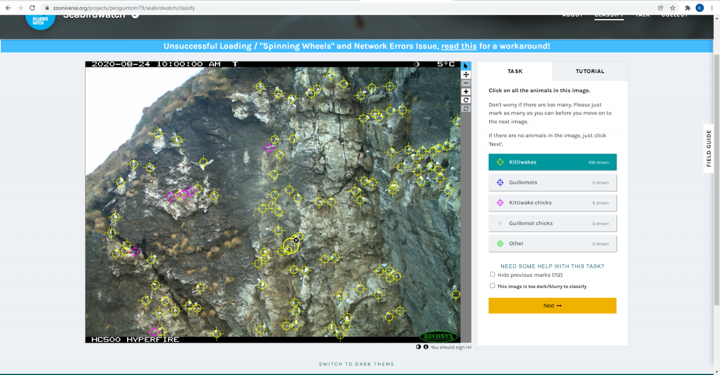Click the zoom in plus button
The width and height of the screenshot is (720, 375).
[x=466, y=92]
